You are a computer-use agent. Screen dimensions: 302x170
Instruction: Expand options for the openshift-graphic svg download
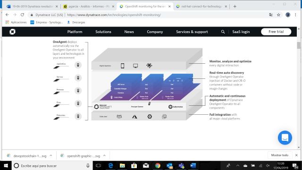(104, 155)
